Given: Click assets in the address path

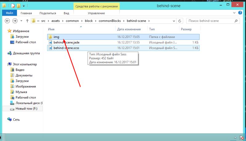Looking at the screenshot, I should coord(56,21).
